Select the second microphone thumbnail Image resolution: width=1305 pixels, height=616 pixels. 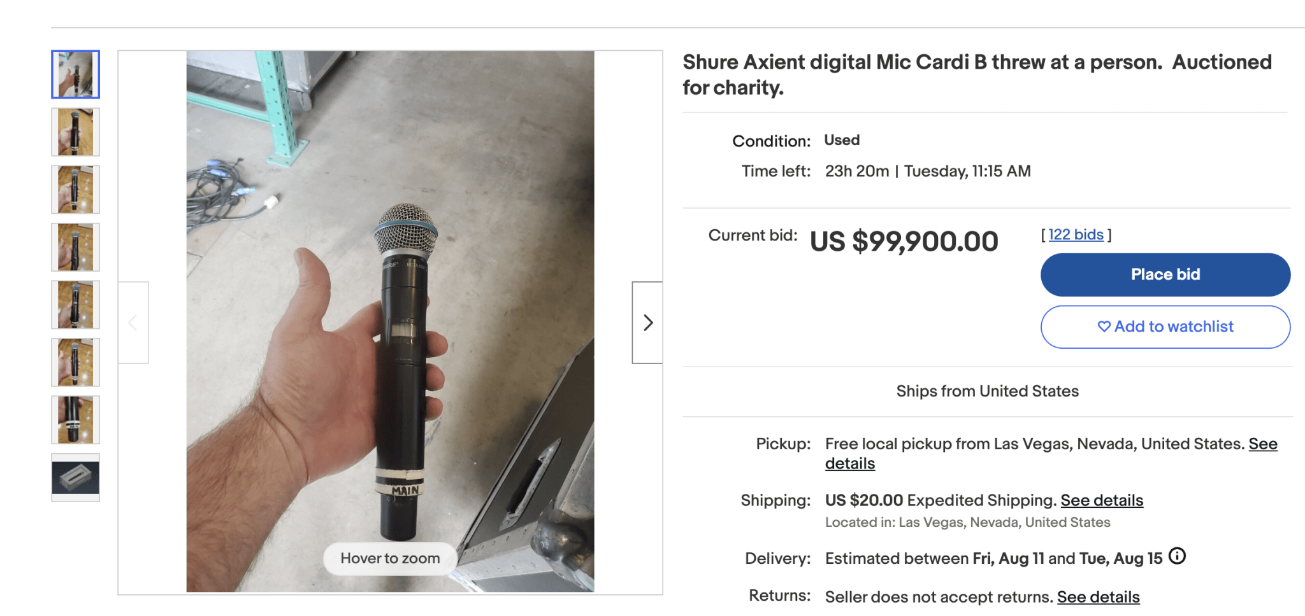click(75, 132)
